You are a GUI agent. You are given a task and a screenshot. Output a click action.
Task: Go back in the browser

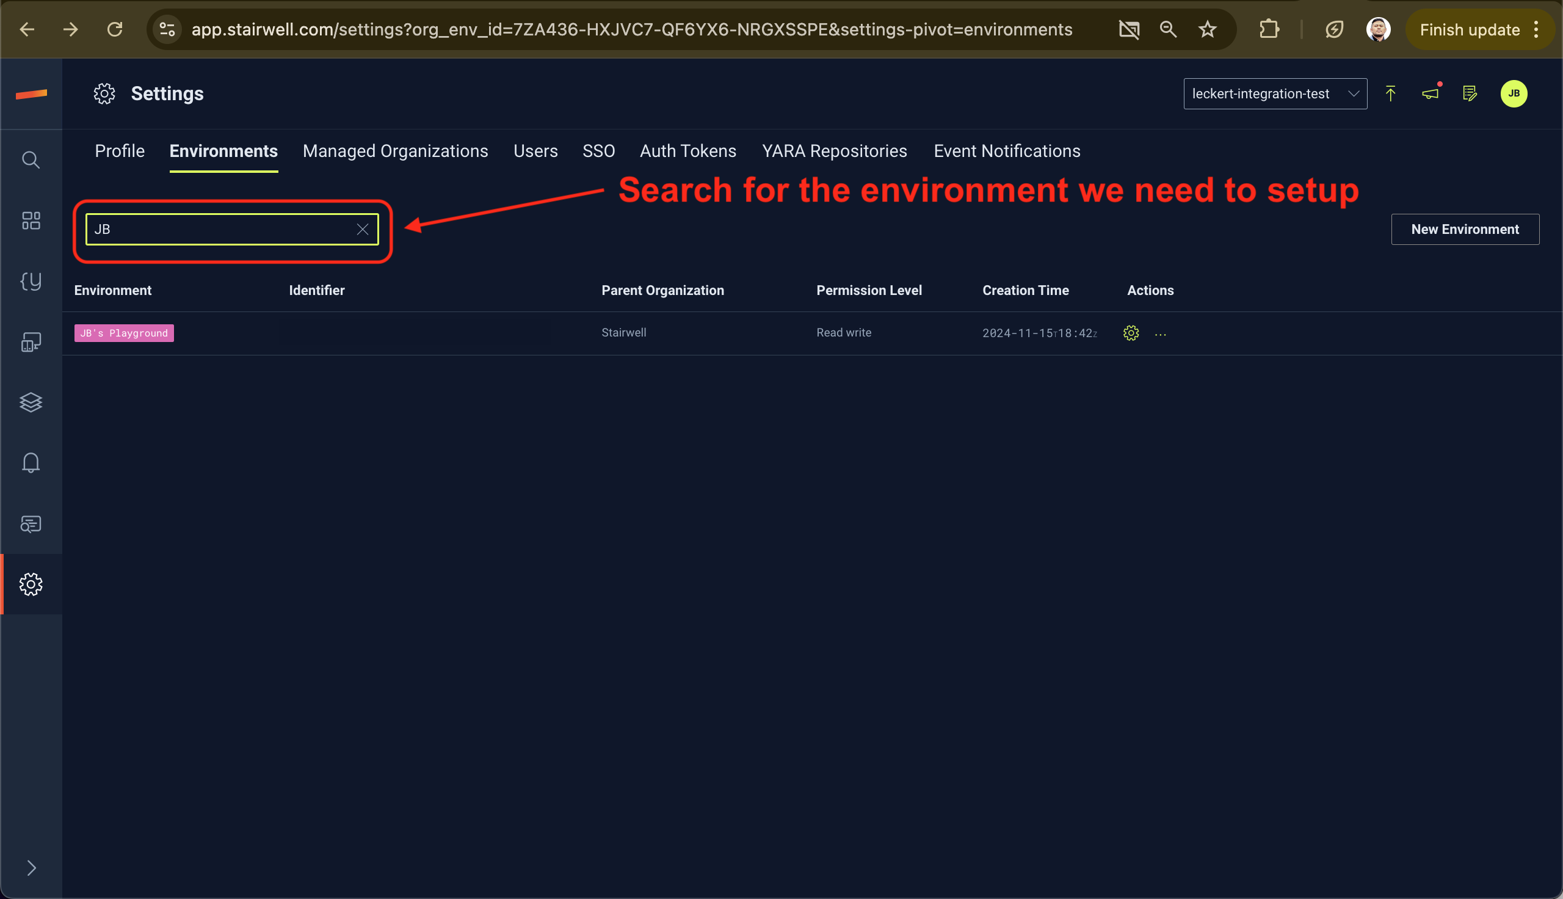pos(27,29)
